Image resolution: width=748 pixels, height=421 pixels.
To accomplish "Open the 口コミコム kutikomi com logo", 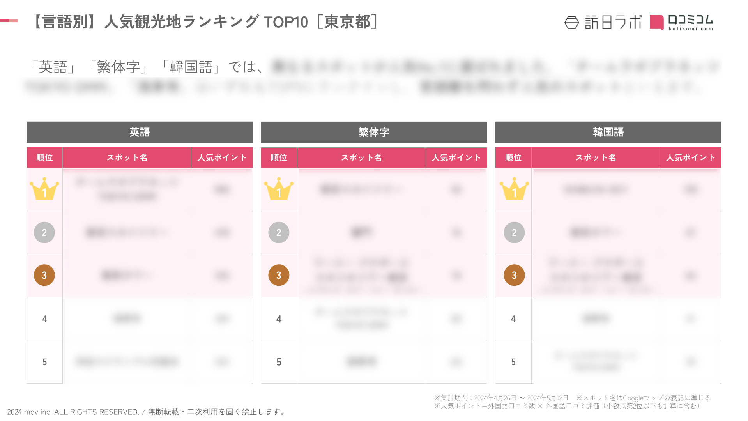I will (x=681, y=23).
